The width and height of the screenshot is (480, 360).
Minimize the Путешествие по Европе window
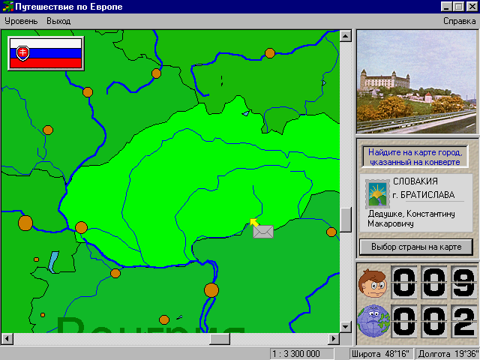pyautogui.click(x=447, y=7)
